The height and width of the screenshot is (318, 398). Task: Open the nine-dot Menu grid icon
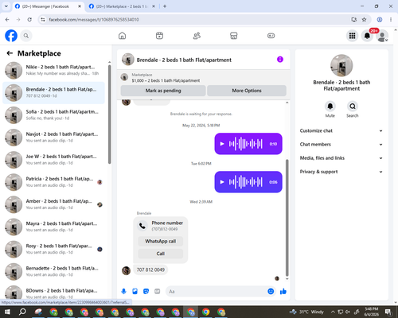352,36
